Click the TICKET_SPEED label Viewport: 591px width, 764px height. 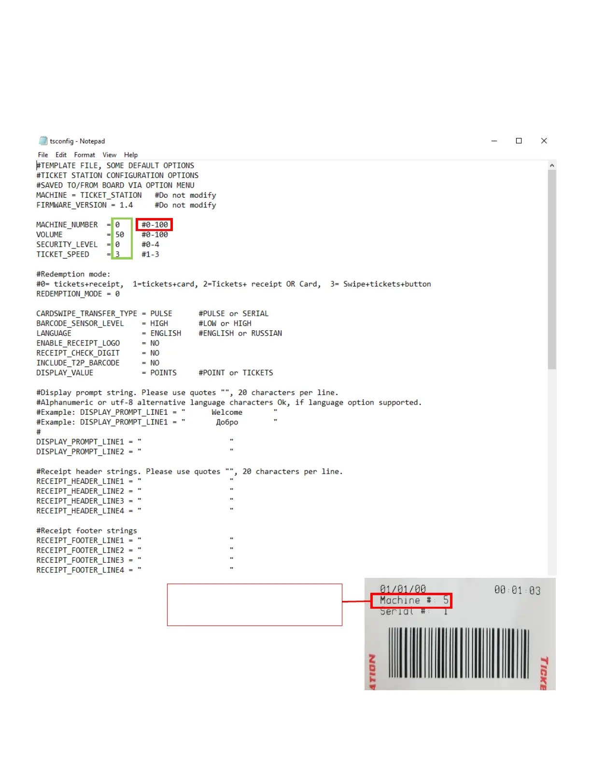[63, 254]
